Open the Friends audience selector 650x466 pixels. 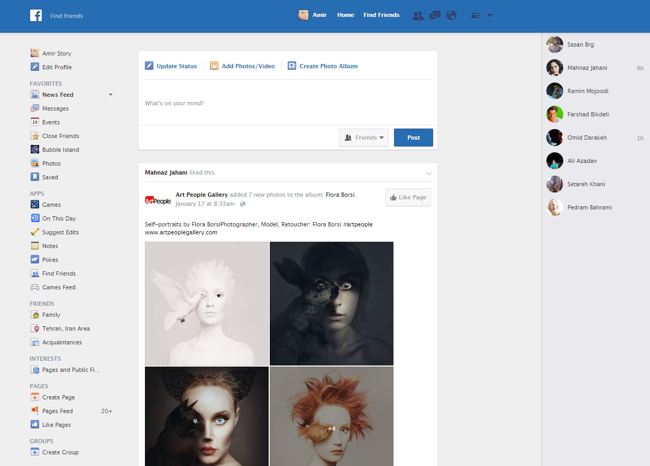tap(364, 137)
